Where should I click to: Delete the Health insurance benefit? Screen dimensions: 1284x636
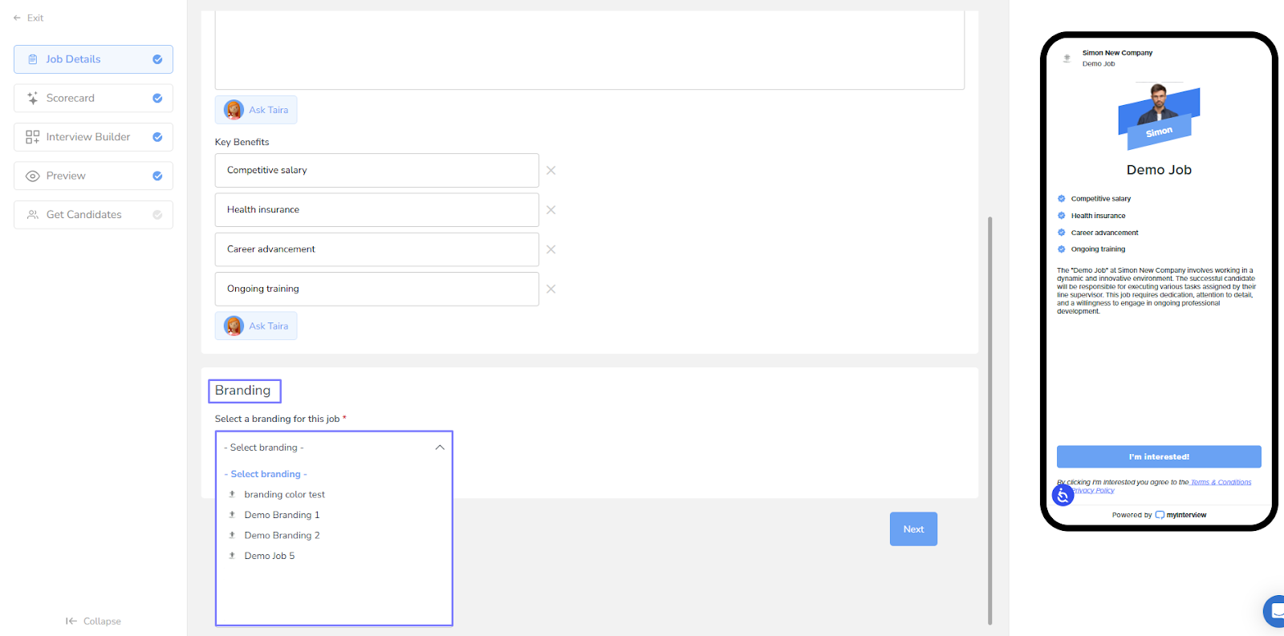coord(551,210)
